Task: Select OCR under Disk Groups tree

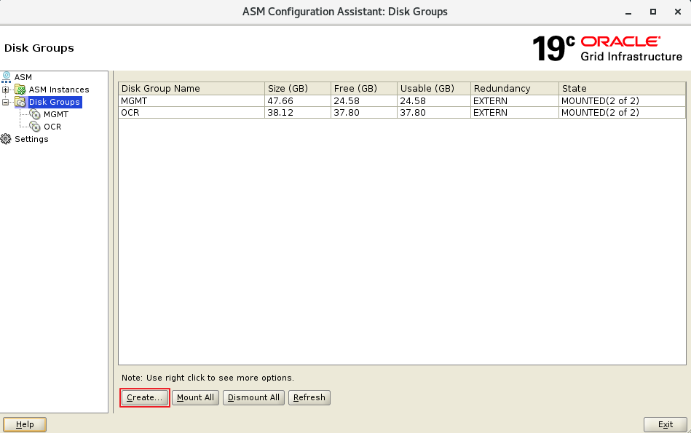Action: (52, 127)
